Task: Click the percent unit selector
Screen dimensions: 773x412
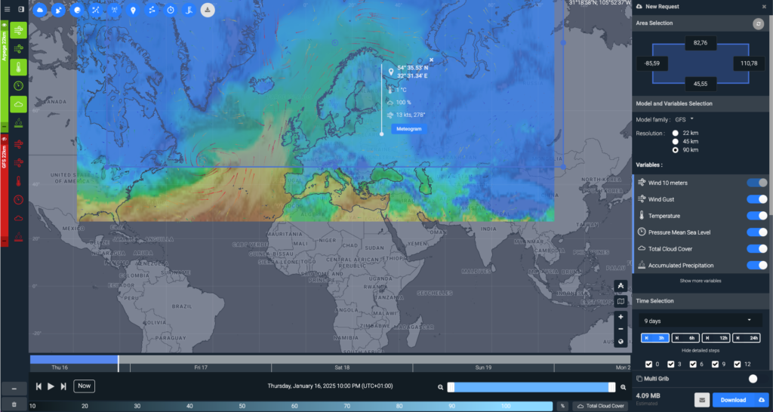Action: (x=562, y=407)
